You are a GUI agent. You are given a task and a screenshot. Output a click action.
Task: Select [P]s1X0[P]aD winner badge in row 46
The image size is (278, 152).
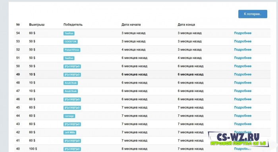click(x=72, y=99)
